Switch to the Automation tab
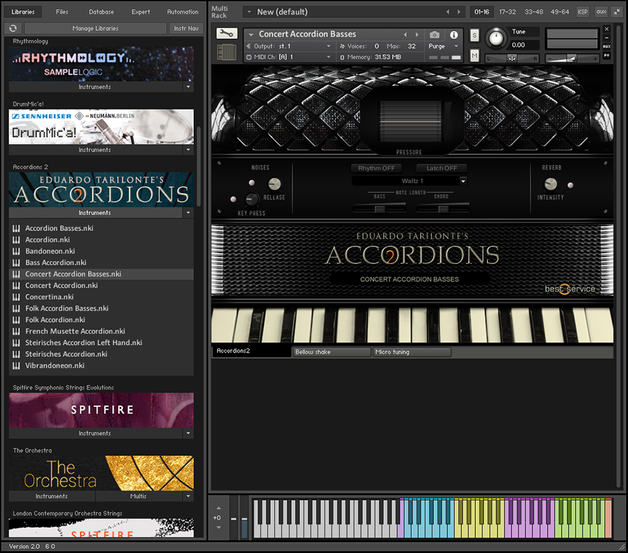 183,12
